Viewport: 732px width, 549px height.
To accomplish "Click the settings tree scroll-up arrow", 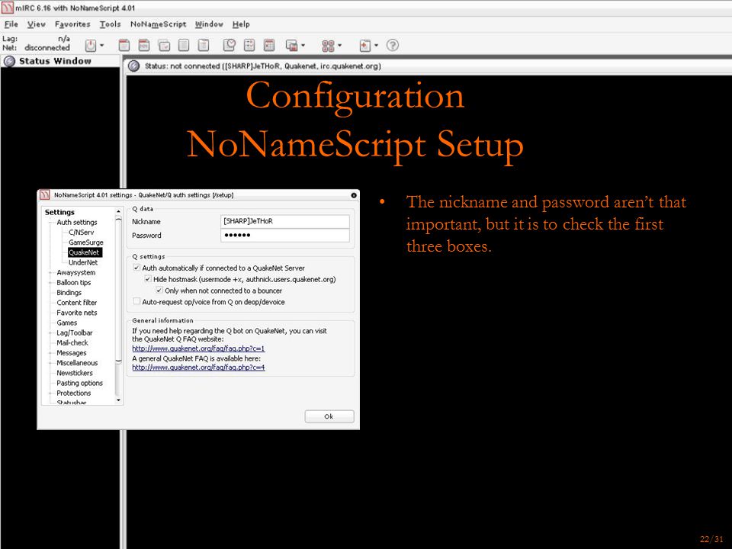I will point(119,212).
